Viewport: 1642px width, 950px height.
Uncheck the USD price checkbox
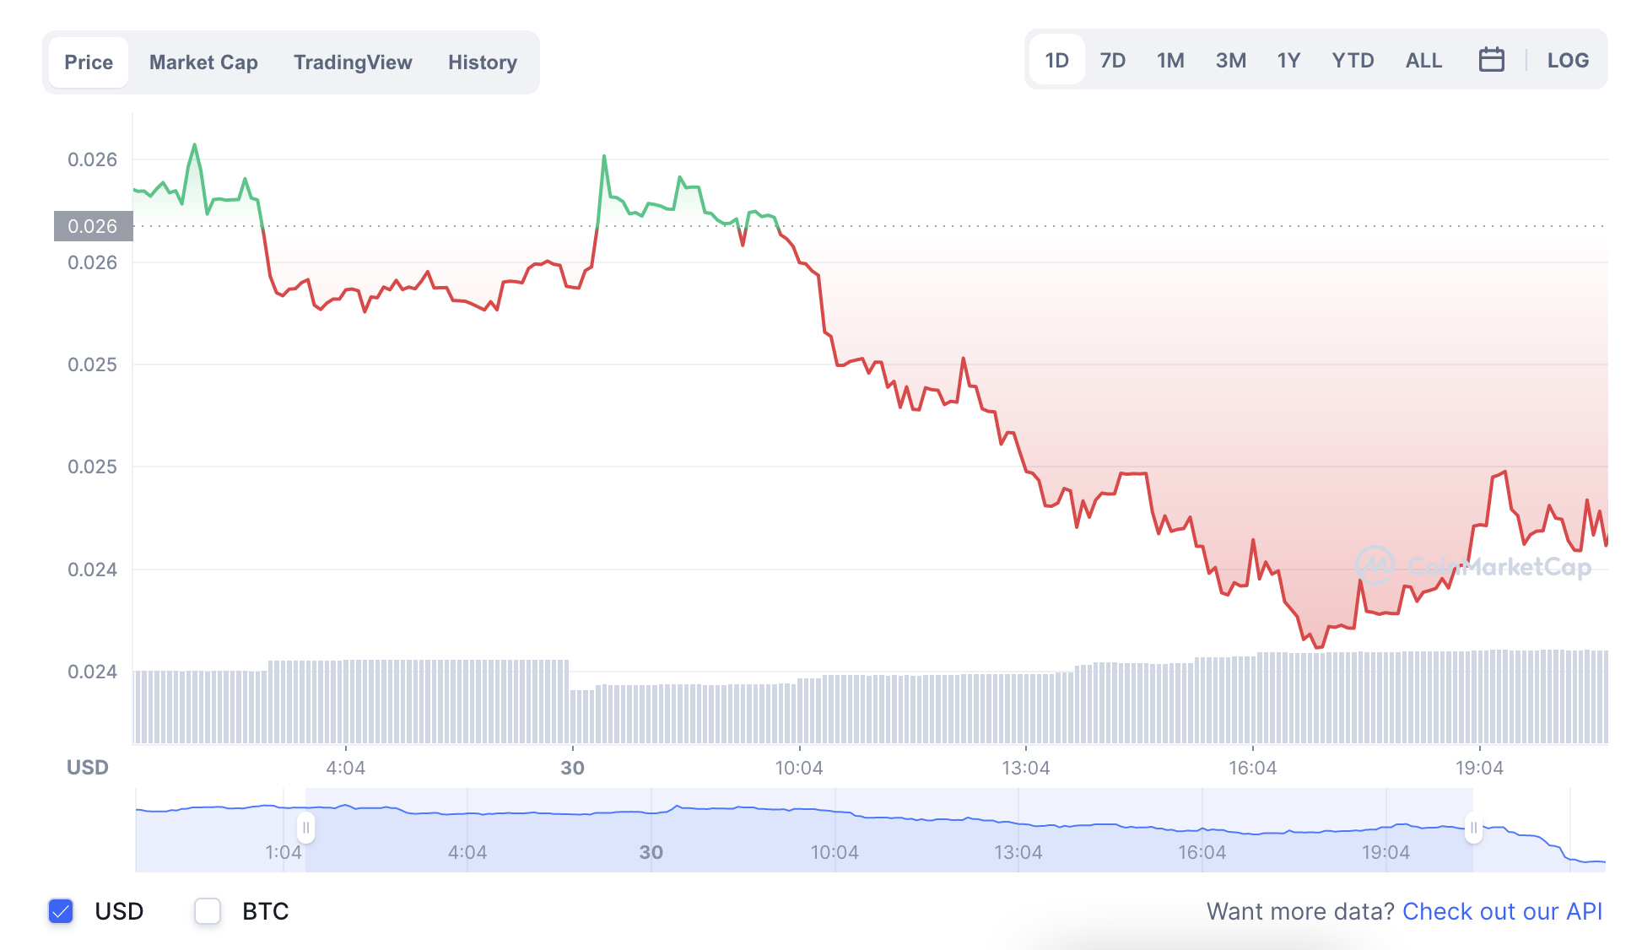61,911
